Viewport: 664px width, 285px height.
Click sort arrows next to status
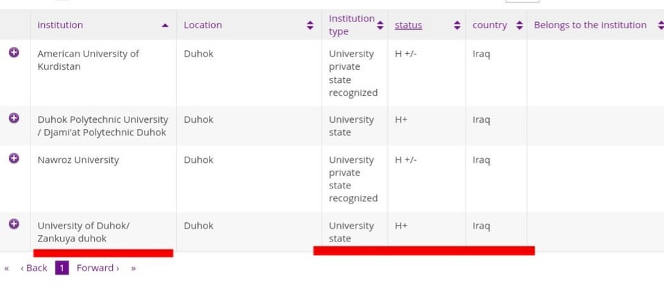click(457, 25)
